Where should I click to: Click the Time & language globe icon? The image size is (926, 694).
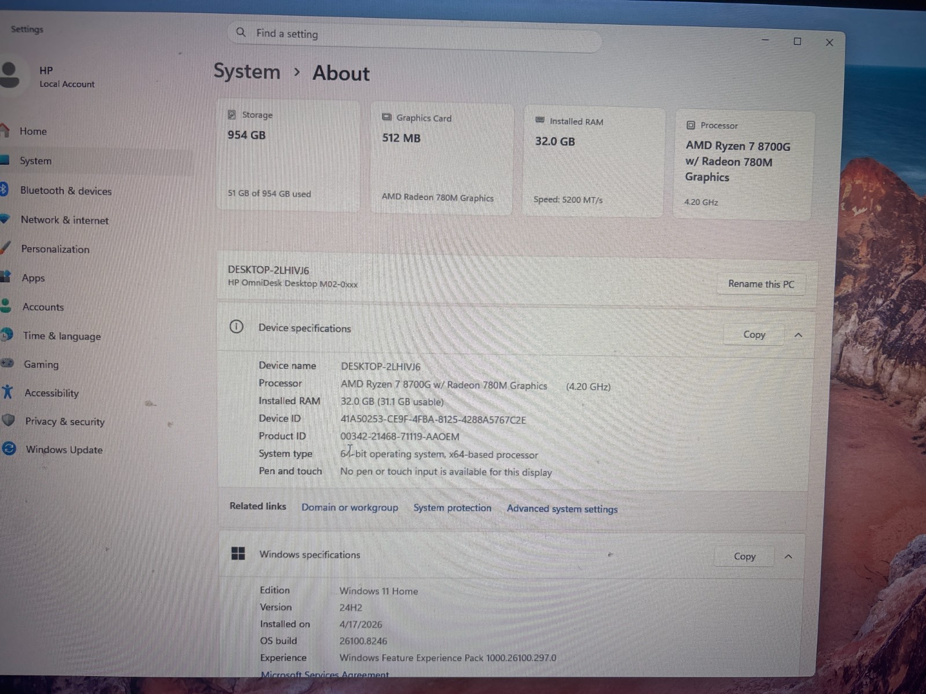click(x=7, y=334)
